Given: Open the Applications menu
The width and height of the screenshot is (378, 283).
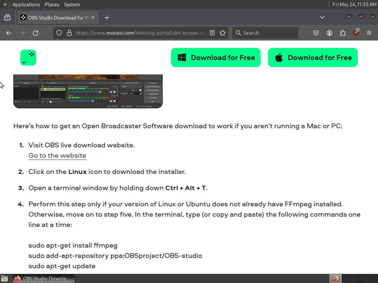Looking at the screenshot, I should 26,4.
